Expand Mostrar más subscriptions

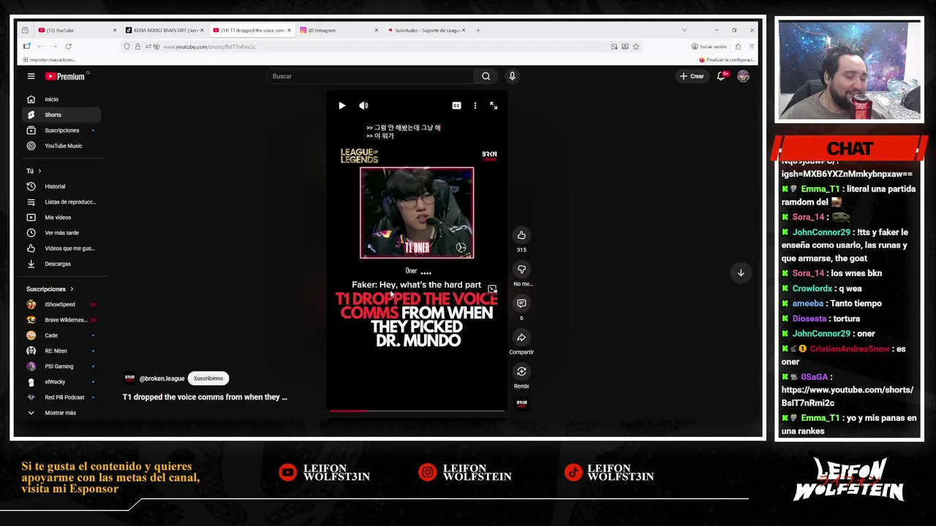61,413
